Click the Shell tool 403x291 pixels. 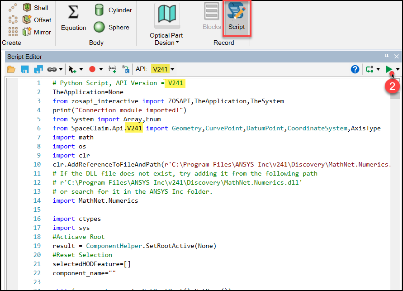pos(35,8)
